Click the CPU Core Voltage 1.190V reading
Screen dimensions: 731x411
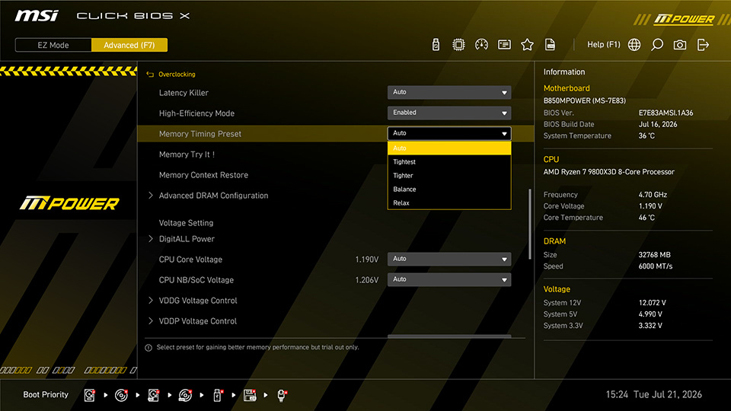pos(367,260)
